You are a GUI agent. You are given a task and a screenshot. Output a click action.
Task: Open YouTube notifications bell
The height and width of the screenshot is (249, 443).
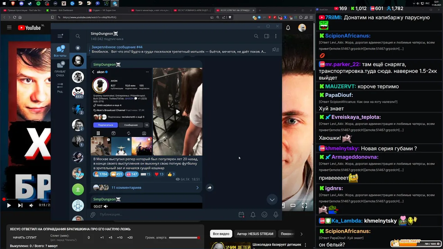(288, 28)
